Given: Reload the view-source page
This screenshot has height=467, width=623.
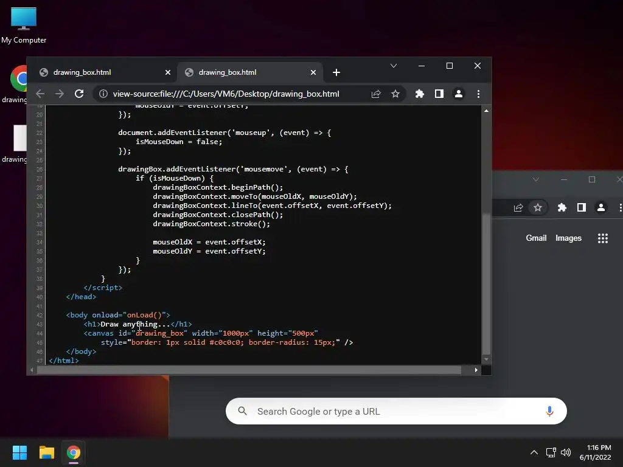Looking at the screenshot, I should (79, 94).
